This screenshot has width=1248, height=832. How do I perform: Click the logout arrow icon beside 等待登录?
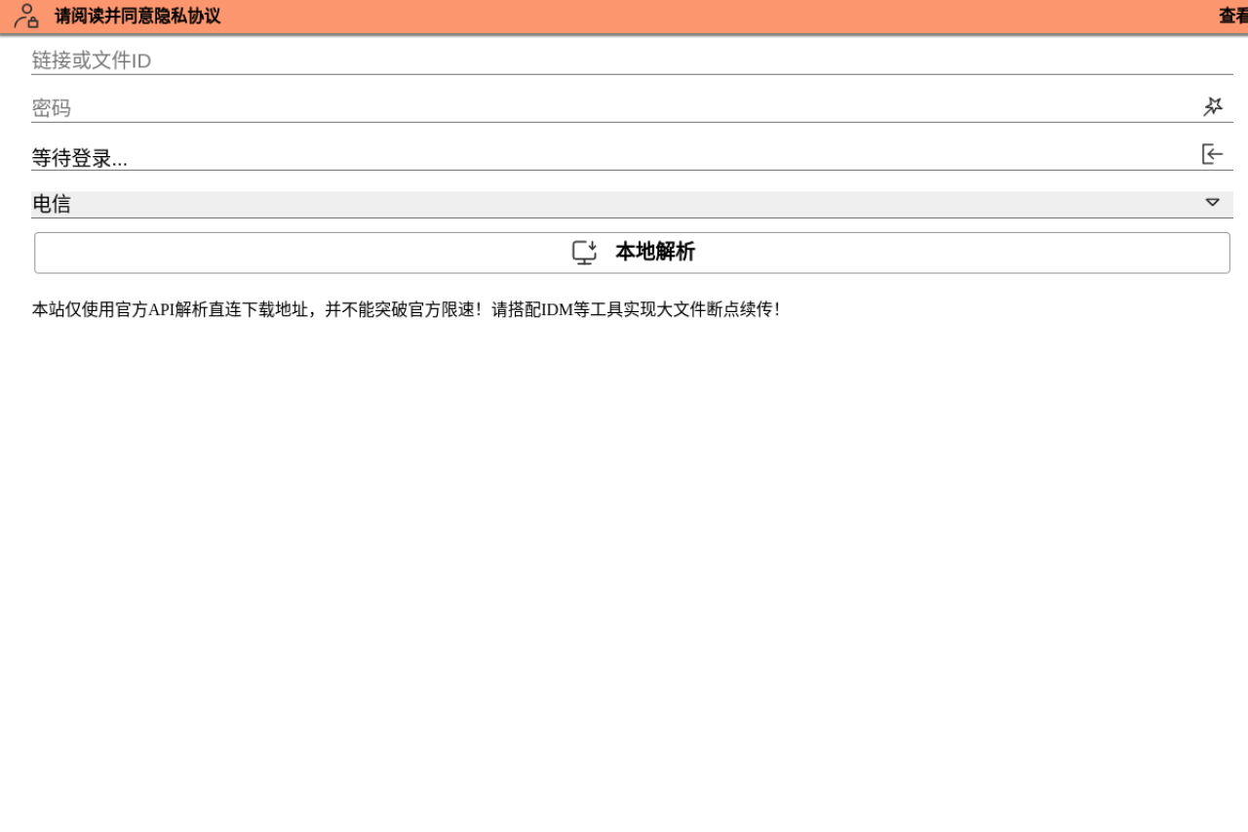(1212, 154)
